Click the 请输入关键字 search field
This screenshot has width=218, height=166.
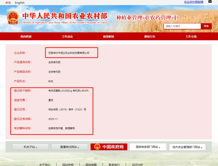coord(182,26)
